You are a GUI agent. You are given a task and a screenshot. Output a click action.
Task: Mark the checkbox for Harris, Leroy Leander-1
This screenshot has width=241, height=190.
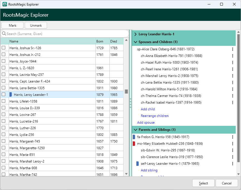pyautogui.click(x=4, y=94)
